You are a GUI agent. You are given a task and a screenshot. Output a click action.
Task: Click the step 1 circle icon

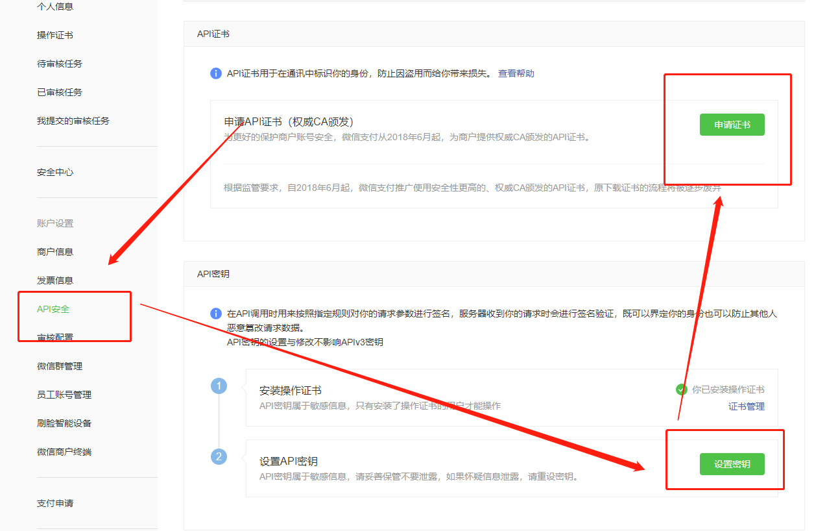(219, 386)
